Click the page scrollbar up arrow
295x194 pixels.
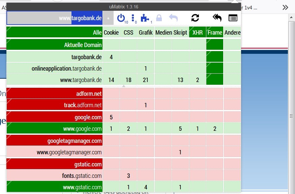[291, 17]
